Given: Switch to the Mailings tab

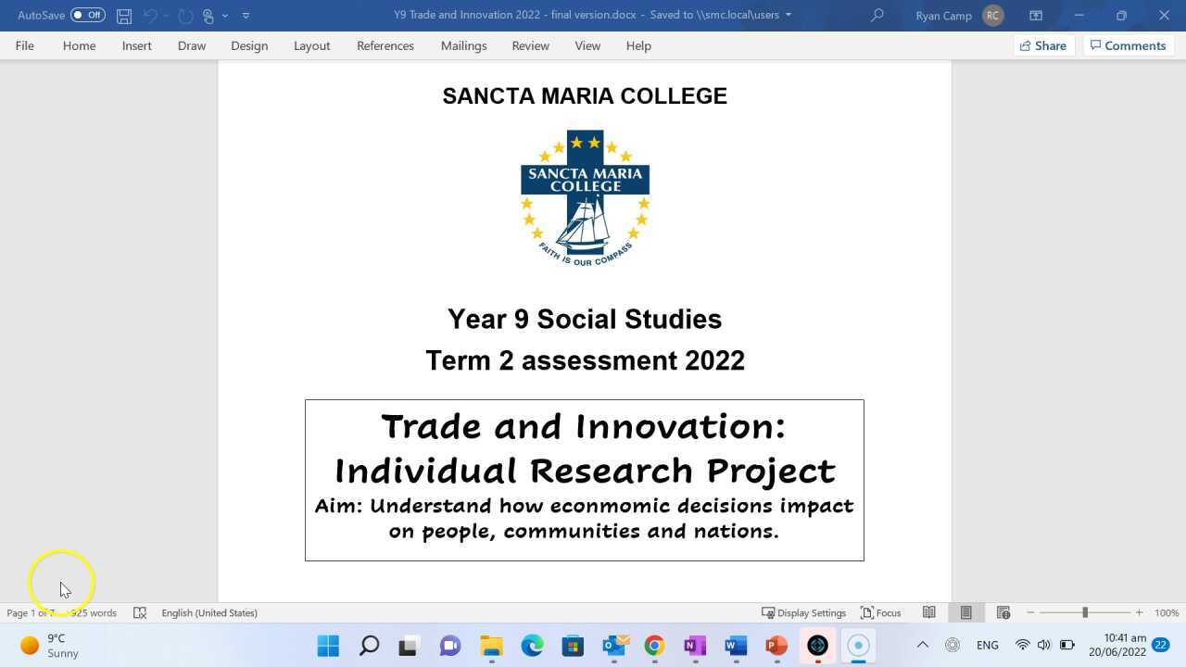Looking at the screenshot, I should click(463, 45).
